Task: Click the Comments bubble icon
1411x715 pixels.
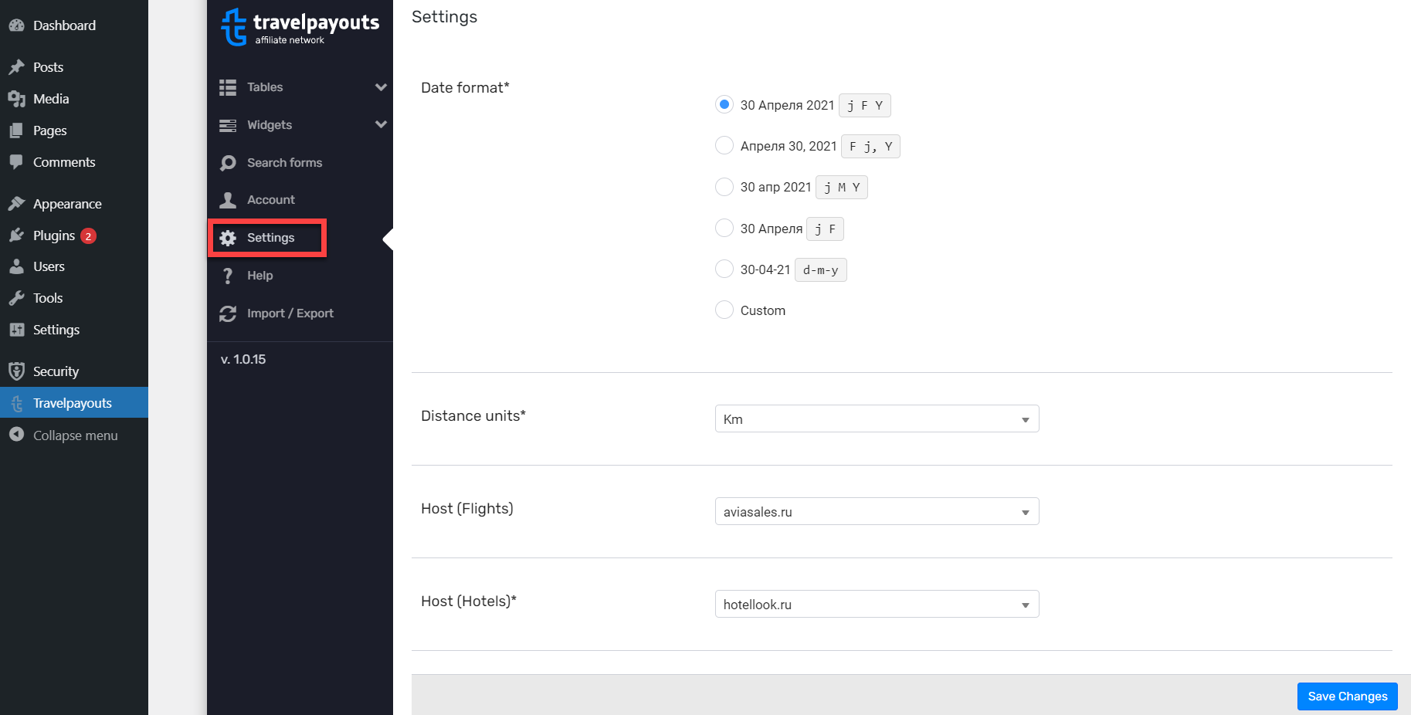Action: (16, 162)
